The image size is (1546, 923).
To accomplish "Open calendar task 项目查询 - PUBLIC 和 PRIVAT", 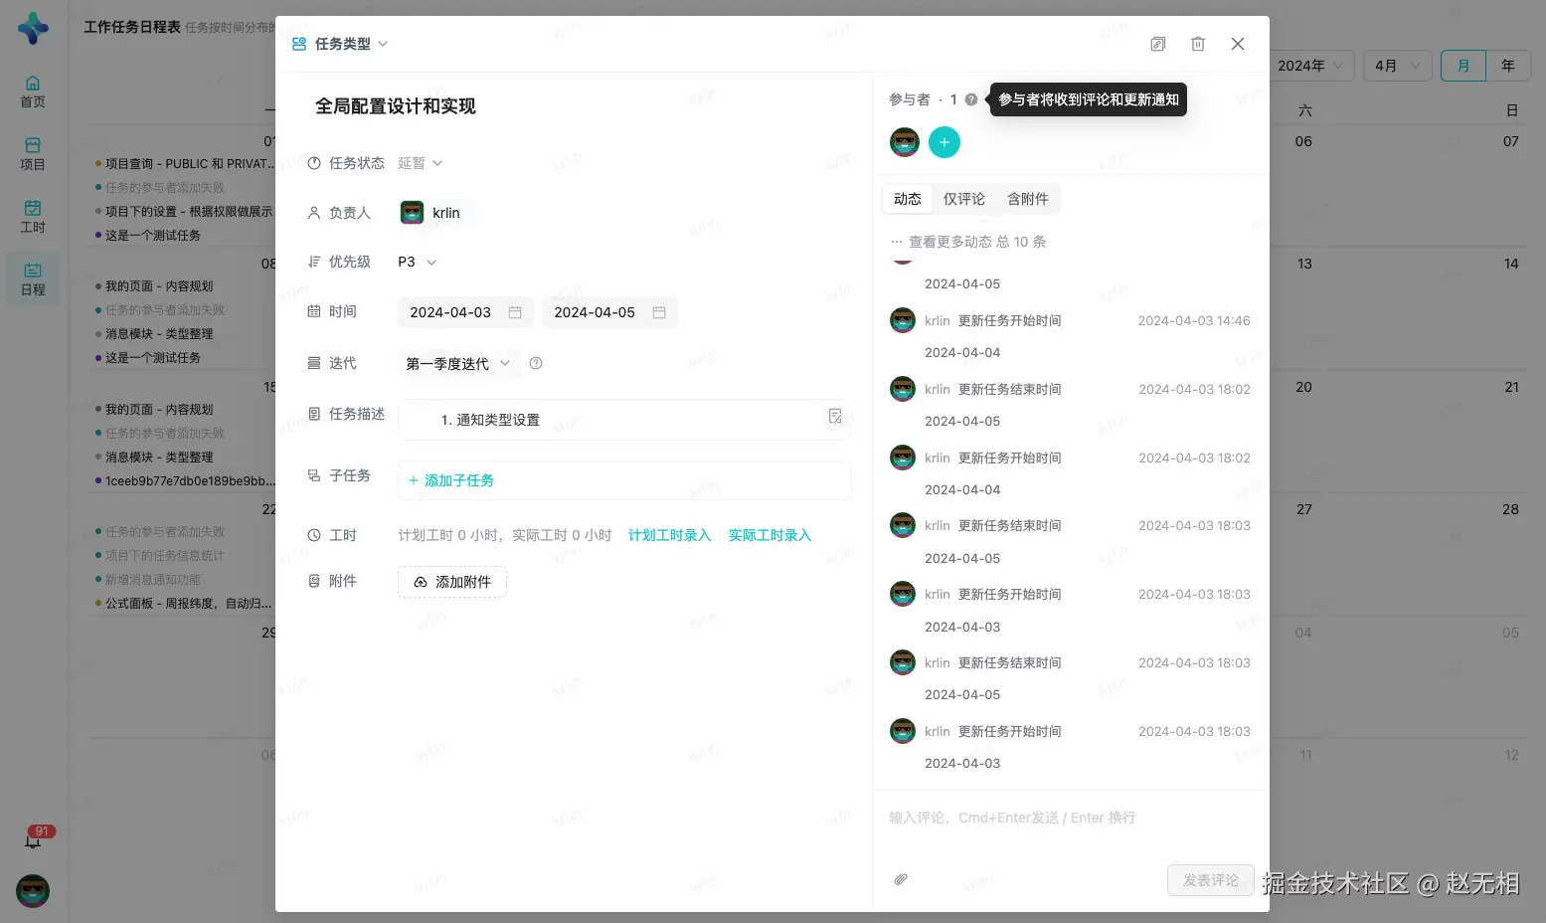I will click(183, 164).
